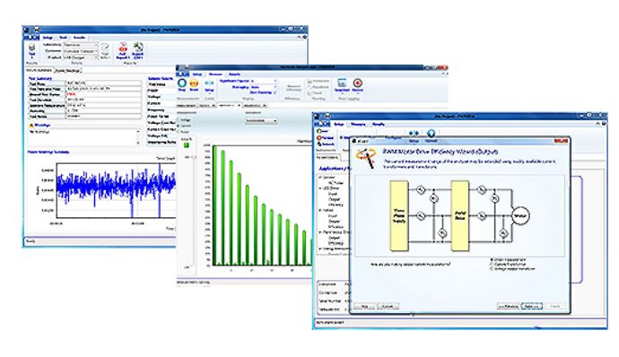Open the Product dropdown in first window

(81, 57)
